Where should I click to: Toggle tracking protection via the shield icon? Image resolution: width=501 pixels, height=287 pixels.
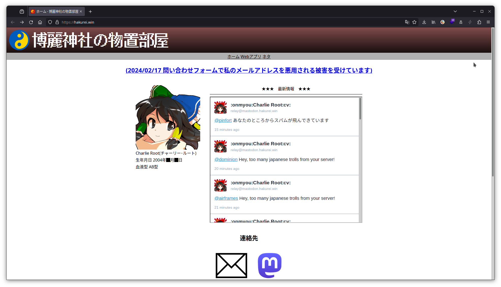click(50, 22)
